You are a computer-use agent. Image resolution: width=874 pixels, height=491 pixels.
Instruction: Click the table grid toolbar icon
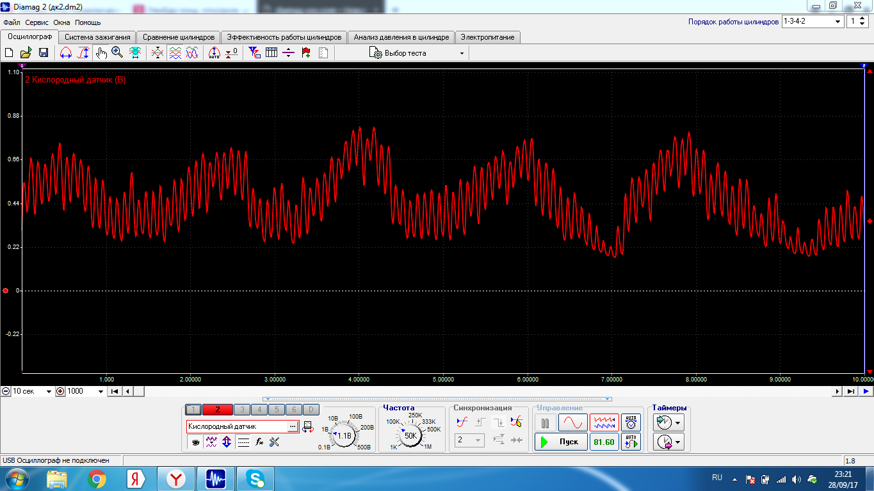point(271,53)
